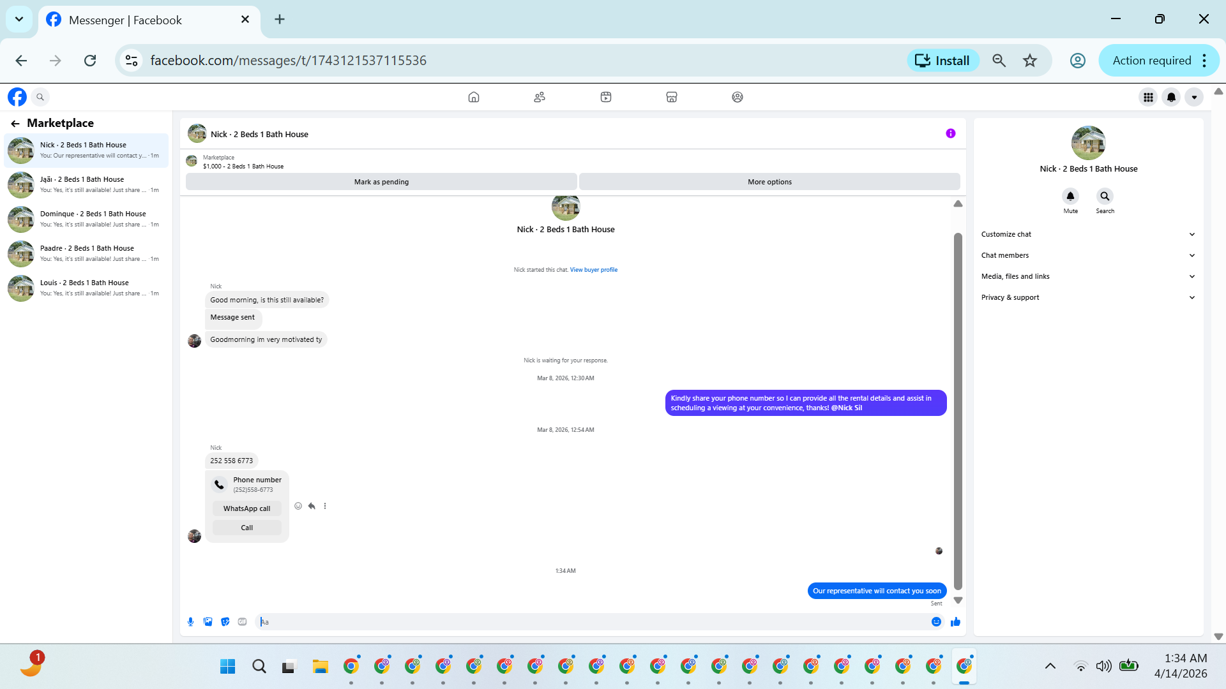Send a thumbs-up like
The width and height of the screenshot is (1226, 689).
coord(955,622)
